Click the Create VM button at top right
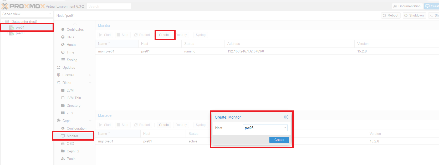Screen dimensions: 439x165 (x=432, y=6)
